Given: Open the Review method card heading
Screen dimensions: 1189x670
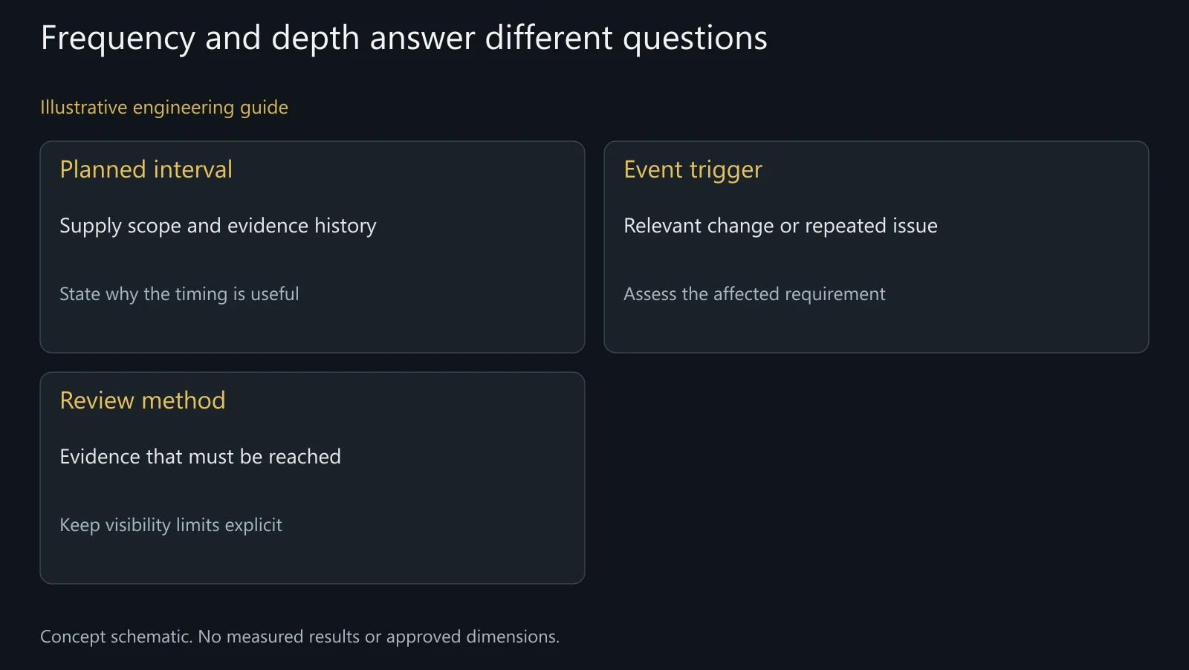Looking at the screenshot, I should 142,400.
